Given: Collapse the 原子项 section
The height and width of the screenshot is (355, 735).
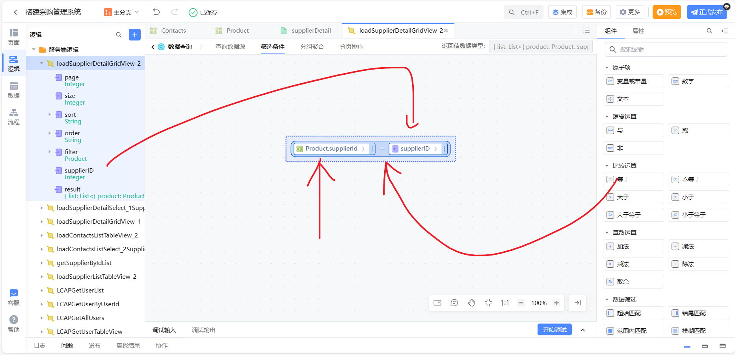Looking at the screenshot, I should pyautogui.click(x=607, y=68).
